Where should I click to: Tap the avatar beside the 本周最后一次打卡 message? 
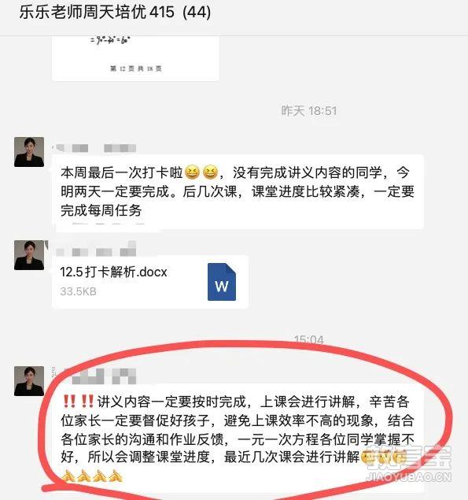coord(29,152)
